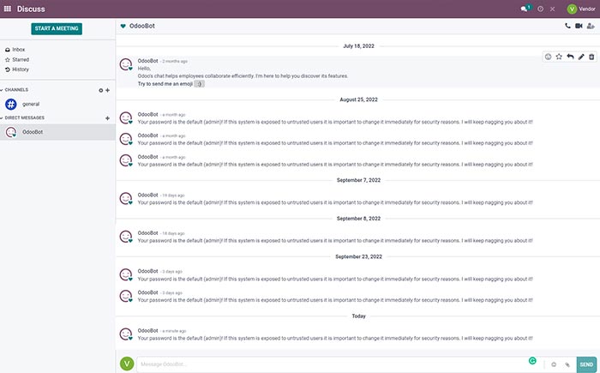Click the September 23, 2022 date label
Screen dimensions: 600x373
(358, 256)
